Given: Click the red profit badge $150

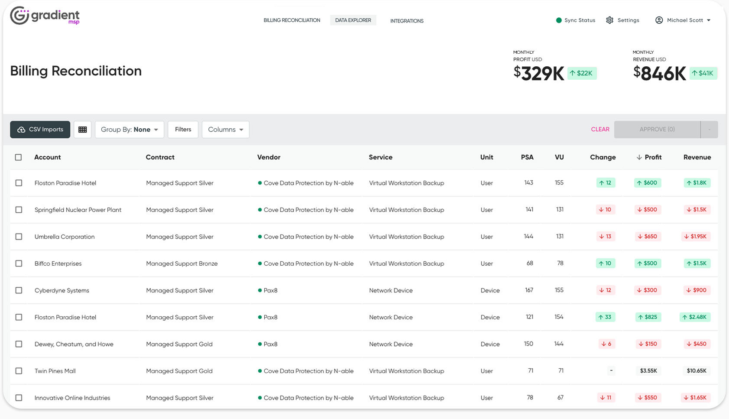Looking at the screenshot, I should pyautogui.click(x=648, y=344).
